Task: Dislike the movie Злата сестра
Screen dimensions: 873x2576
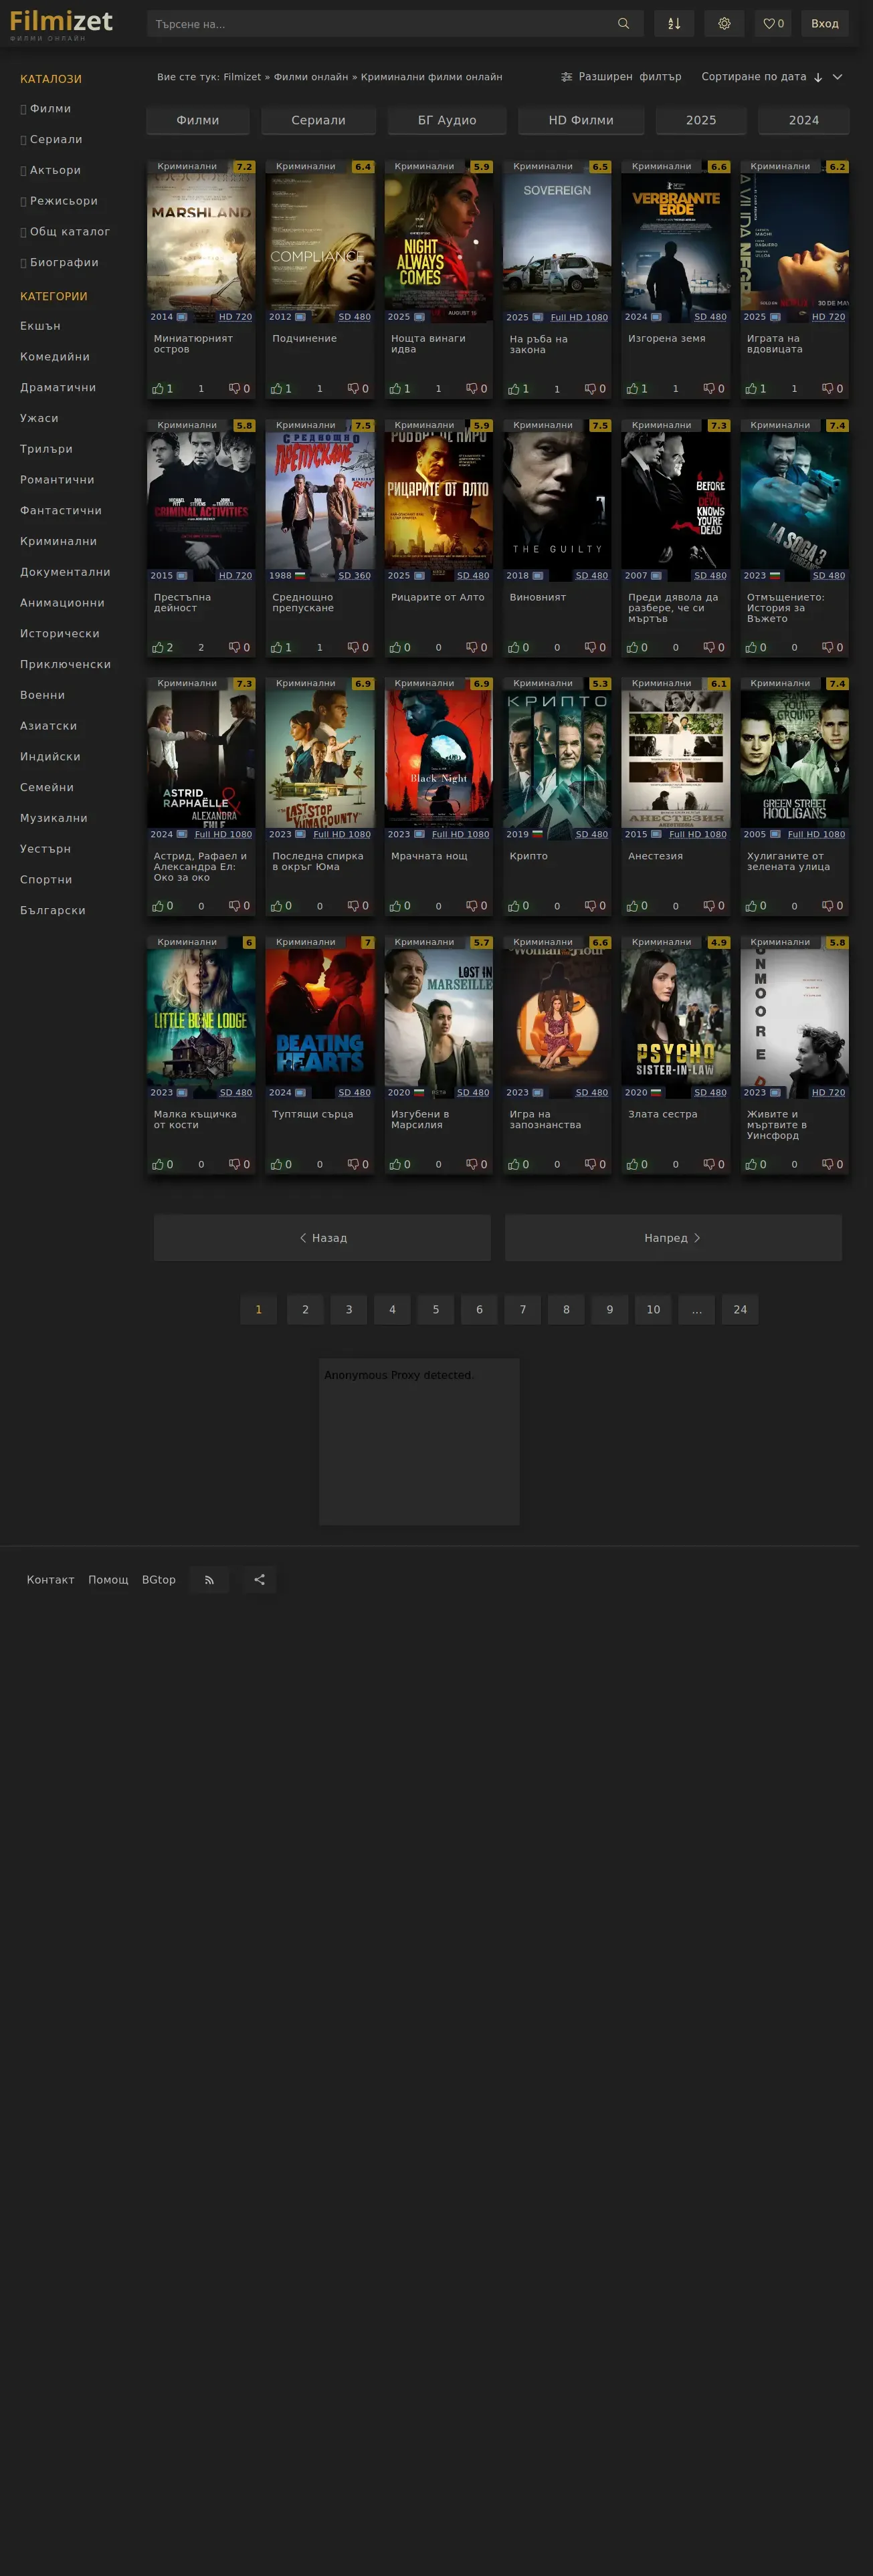Action: [x=709, y=1165]
